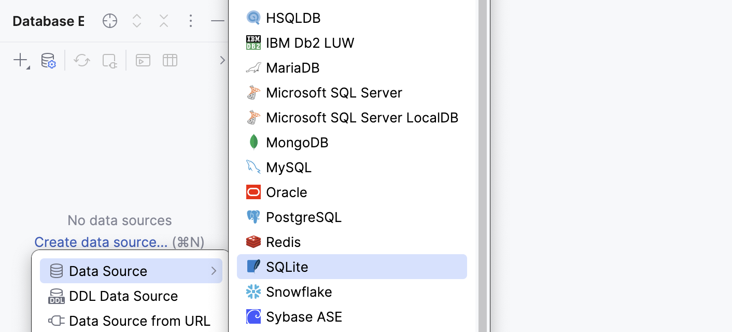The height and width of the screenshot is (332, 732).
Task: Click the Redis stack icon
Action: click(x=254, y=242)
